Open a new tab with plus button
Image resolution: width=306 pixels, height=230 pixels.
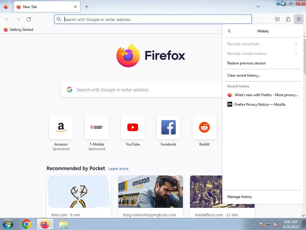point(86,7)
